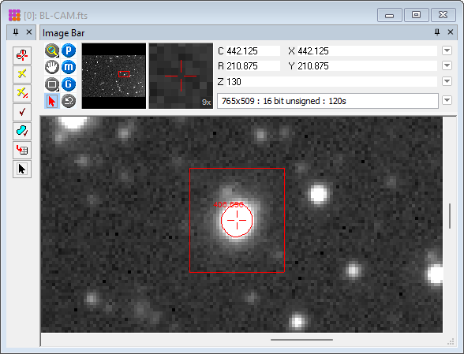Viewport: 464px width, 354px height.
Task: Pin the Image Bar panel
Action: tap(437, 32)
